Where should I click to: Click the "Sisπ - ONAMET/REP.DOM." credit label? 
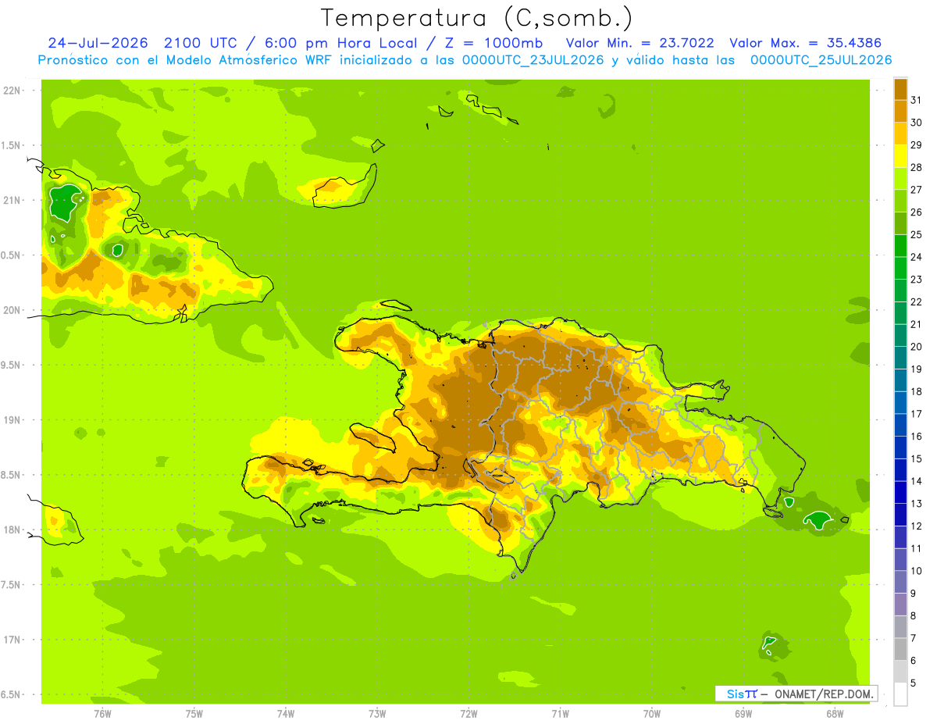pyautogui.click(x=796, y=694)
